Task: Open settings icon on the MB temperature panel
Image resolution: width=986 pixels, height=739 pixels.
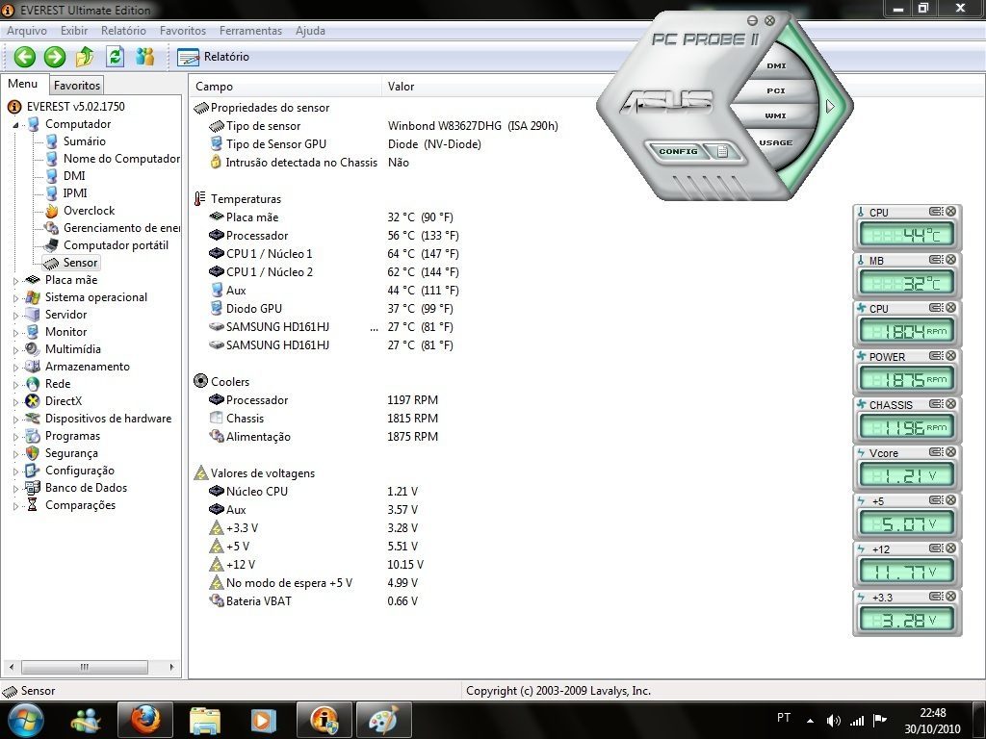Action: coord(936,260)
